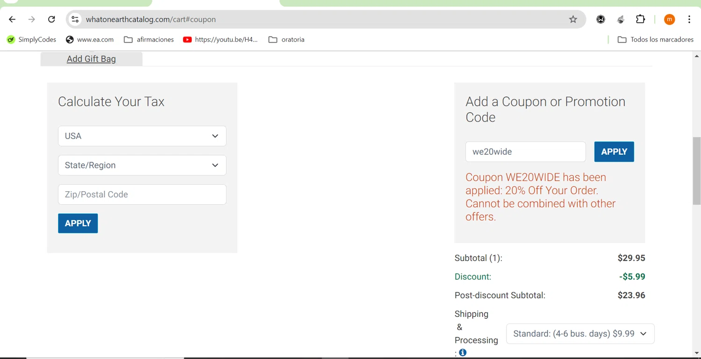Click the scrollbar up arrow
Screen dimensions: 701x359
[696, 56]
